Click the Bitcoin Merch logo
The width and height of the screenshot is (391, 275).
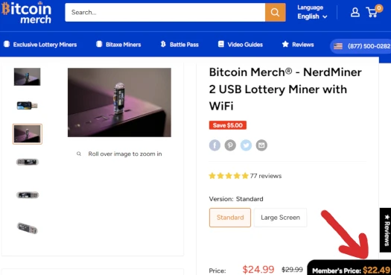26,12
